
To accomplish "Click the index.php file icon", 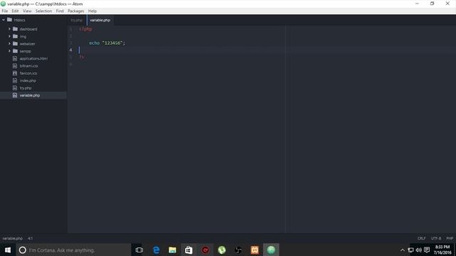I will coord(15,80).
